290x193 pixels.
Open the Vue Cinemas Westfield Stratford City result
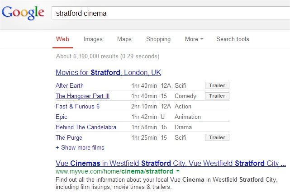(x=171, y=164)
